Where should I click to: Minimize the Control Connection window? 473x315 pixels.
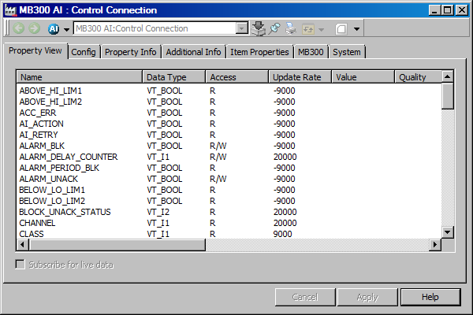(x=434, y=10)
